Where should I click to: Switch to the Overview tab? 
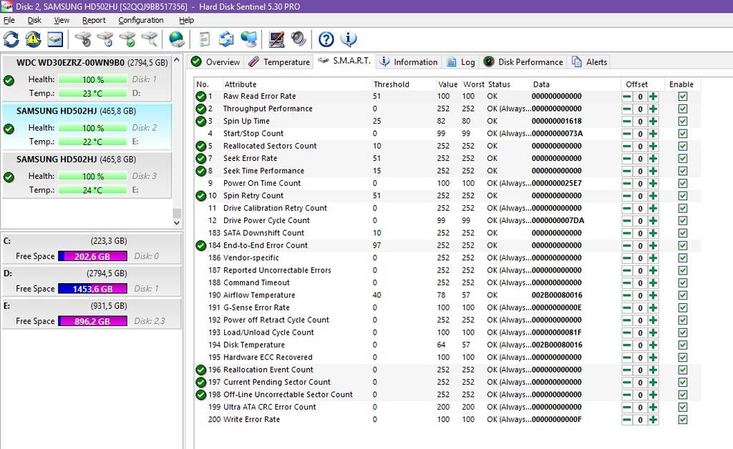pos(215,62)
